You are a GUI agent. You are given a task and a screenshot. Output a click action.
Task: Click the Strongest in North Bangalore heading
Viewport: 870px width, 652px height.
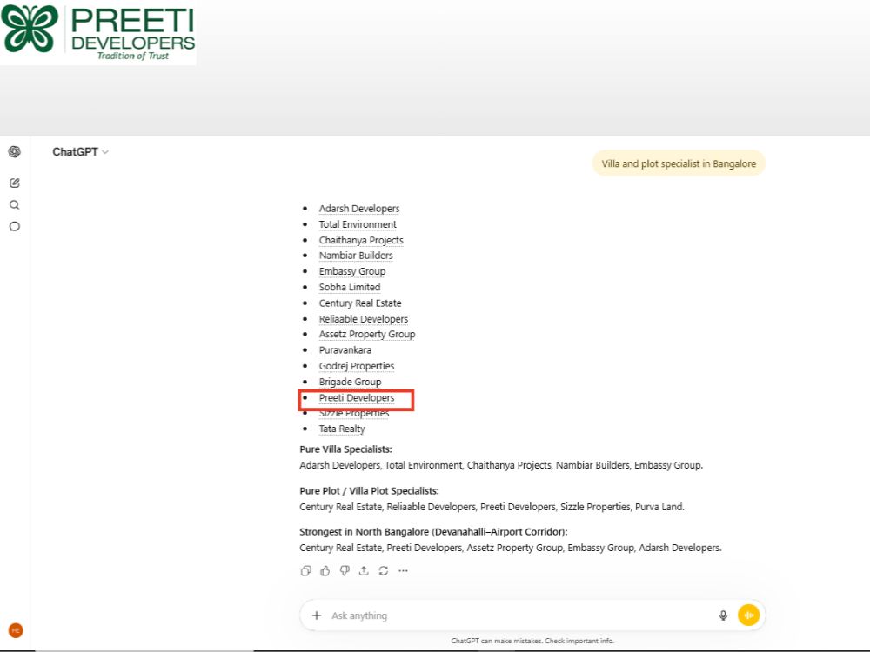[x=433, y=532]
